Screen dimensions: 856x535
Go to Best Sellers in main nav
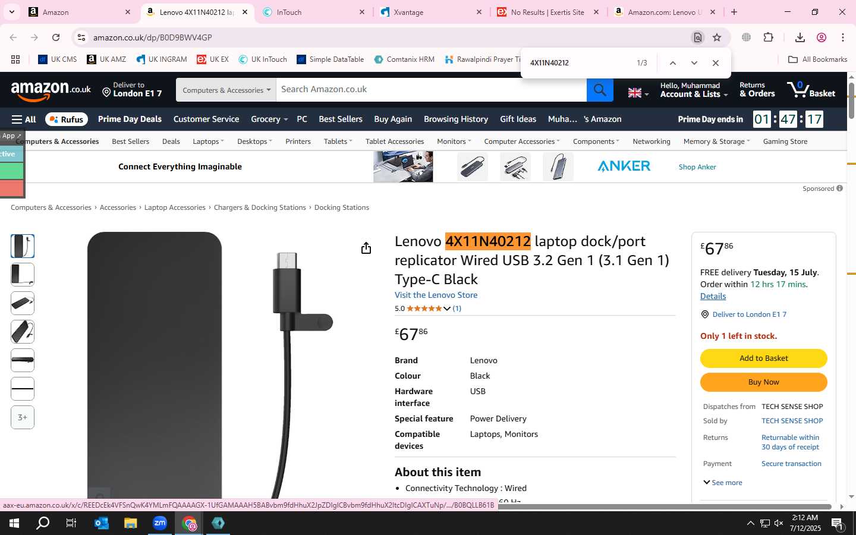[x=341, y=119]
